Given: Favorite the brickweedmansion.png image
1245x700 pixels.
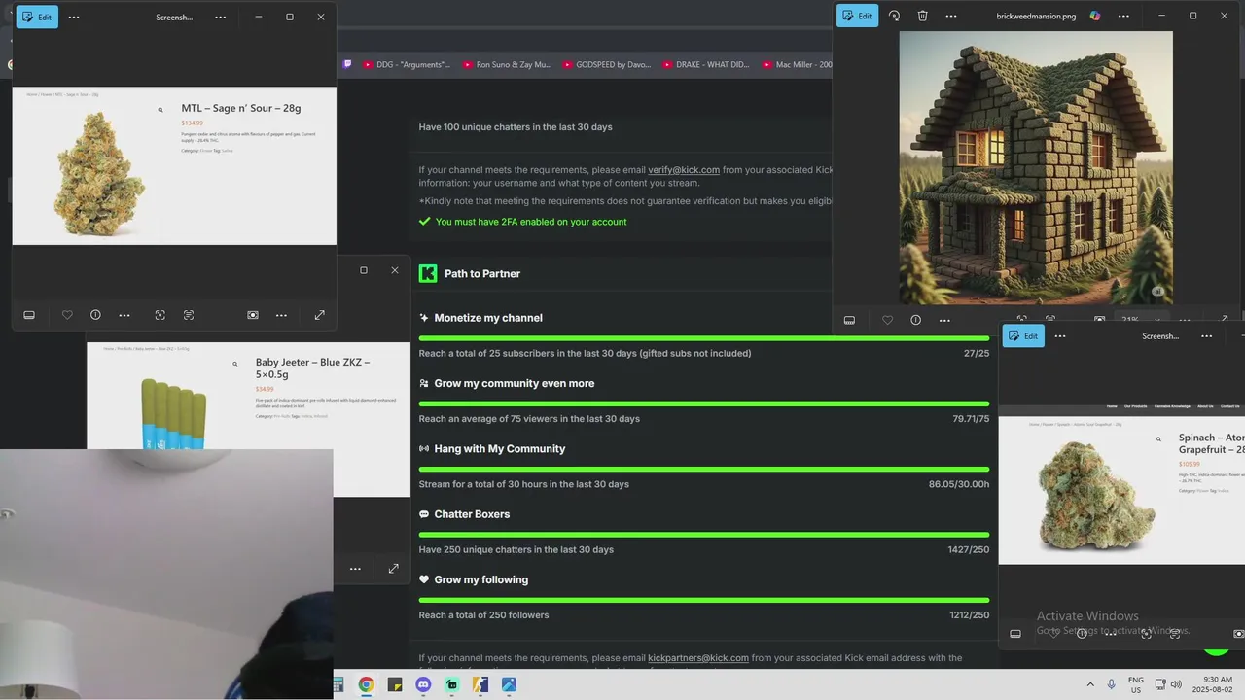Looking at the screenshot, I should pos(887,320).
